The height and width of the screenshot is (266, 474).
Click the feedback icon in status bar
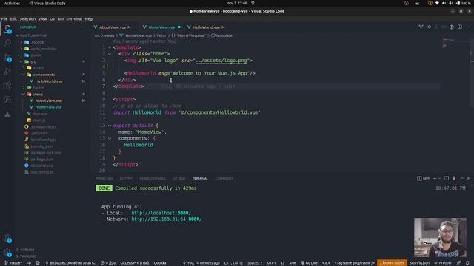(x=458, y=263)
